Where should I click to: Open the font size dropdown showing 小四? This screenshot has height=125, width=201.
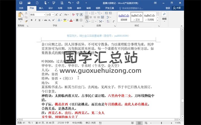point(50,15)
